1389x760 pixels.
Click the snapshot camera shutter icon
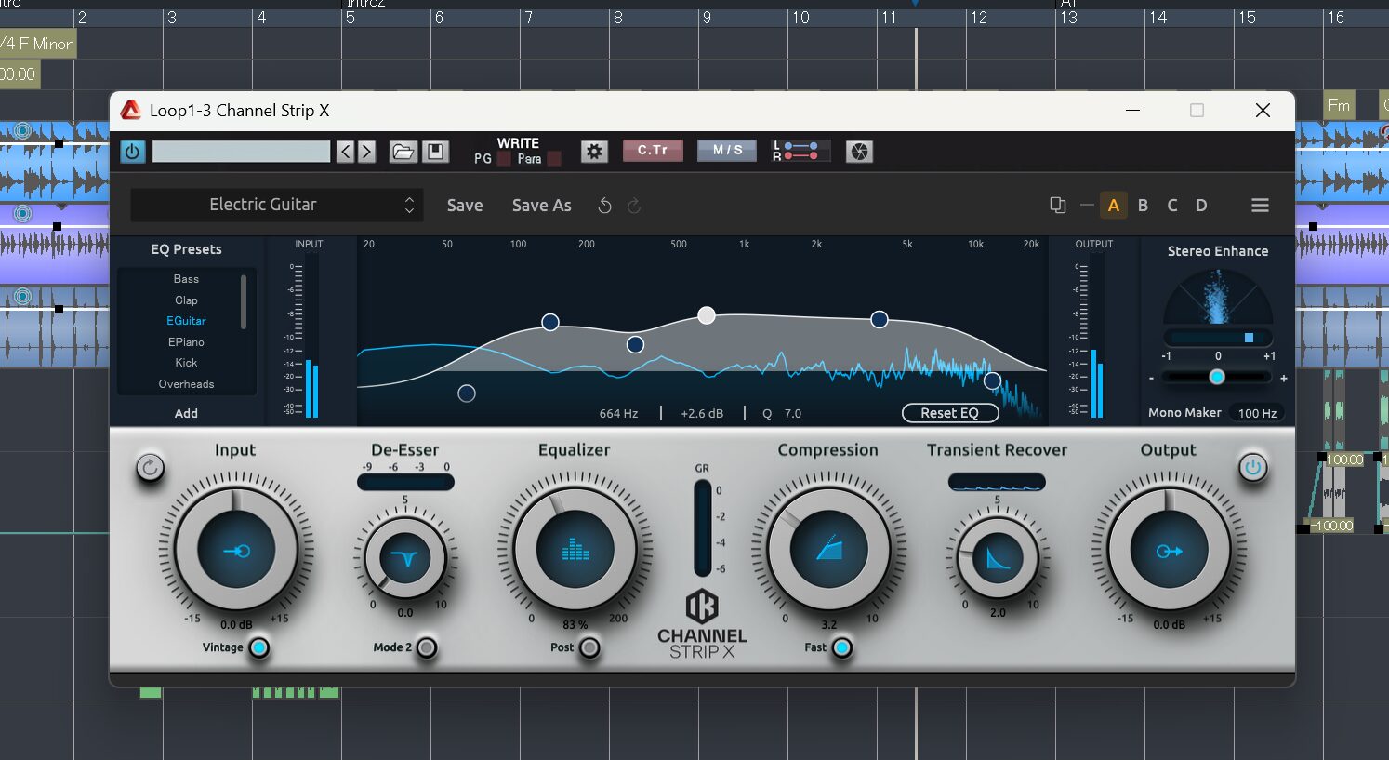point(859,152)
